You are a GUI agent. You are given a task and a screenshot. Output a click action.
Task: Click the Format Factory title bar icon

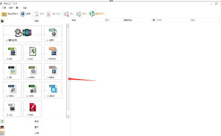tap(1, 3)
